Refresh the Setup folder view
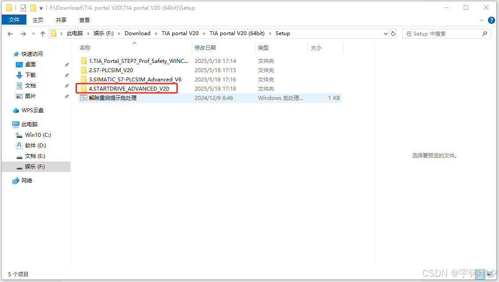Image resolution: width=499 pixels, height=282 pixels. tap(393, 34)
